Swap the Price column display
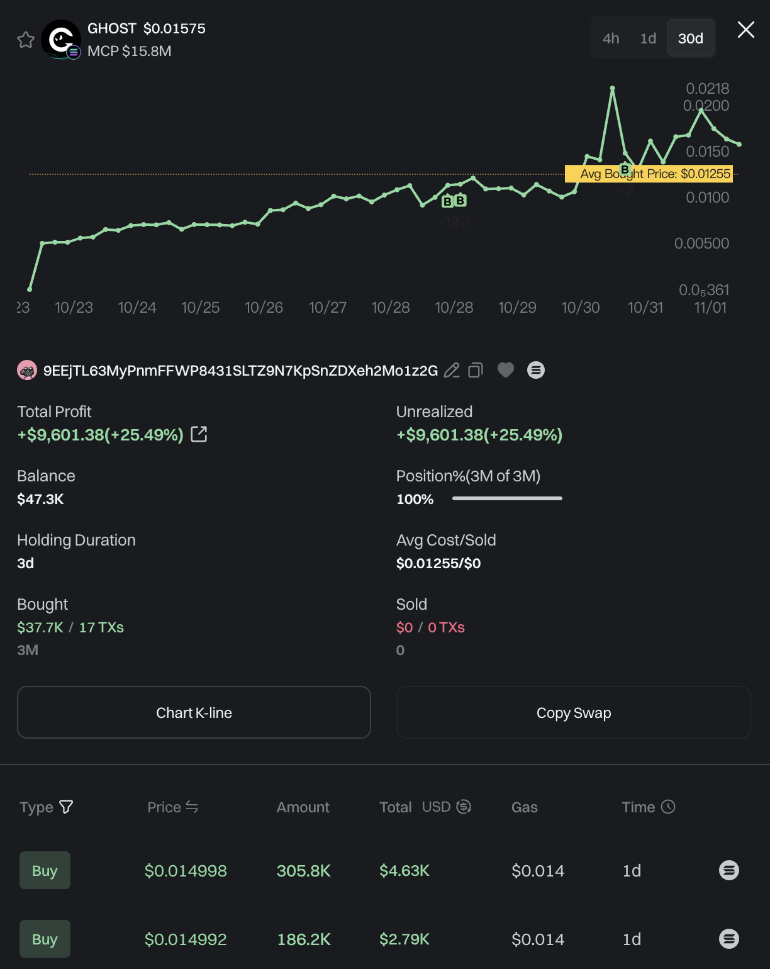The width and height of the screenshot is (770, 969). pyautogui.click(x=192, y=807)
